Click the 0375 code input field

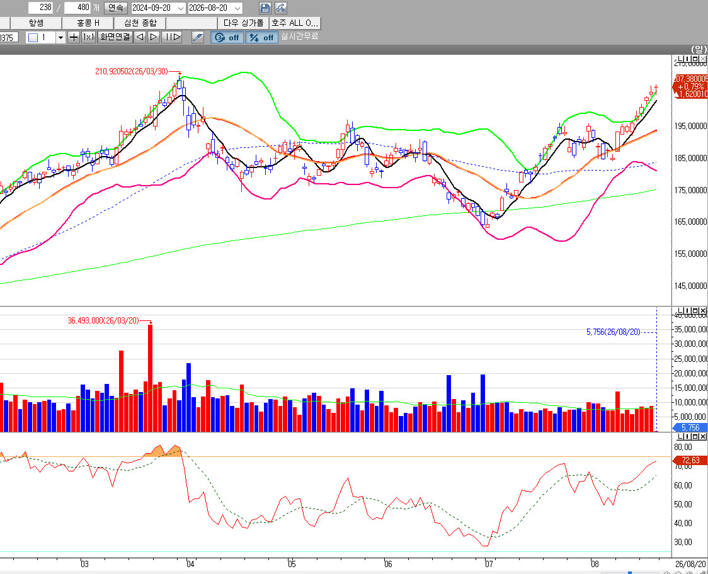pyautogui.click(x=9, y=38)
